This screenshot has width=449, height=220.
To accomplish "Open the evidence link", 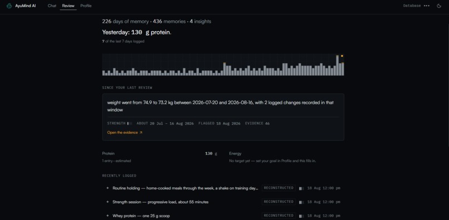I will click(x=125, y=133).
